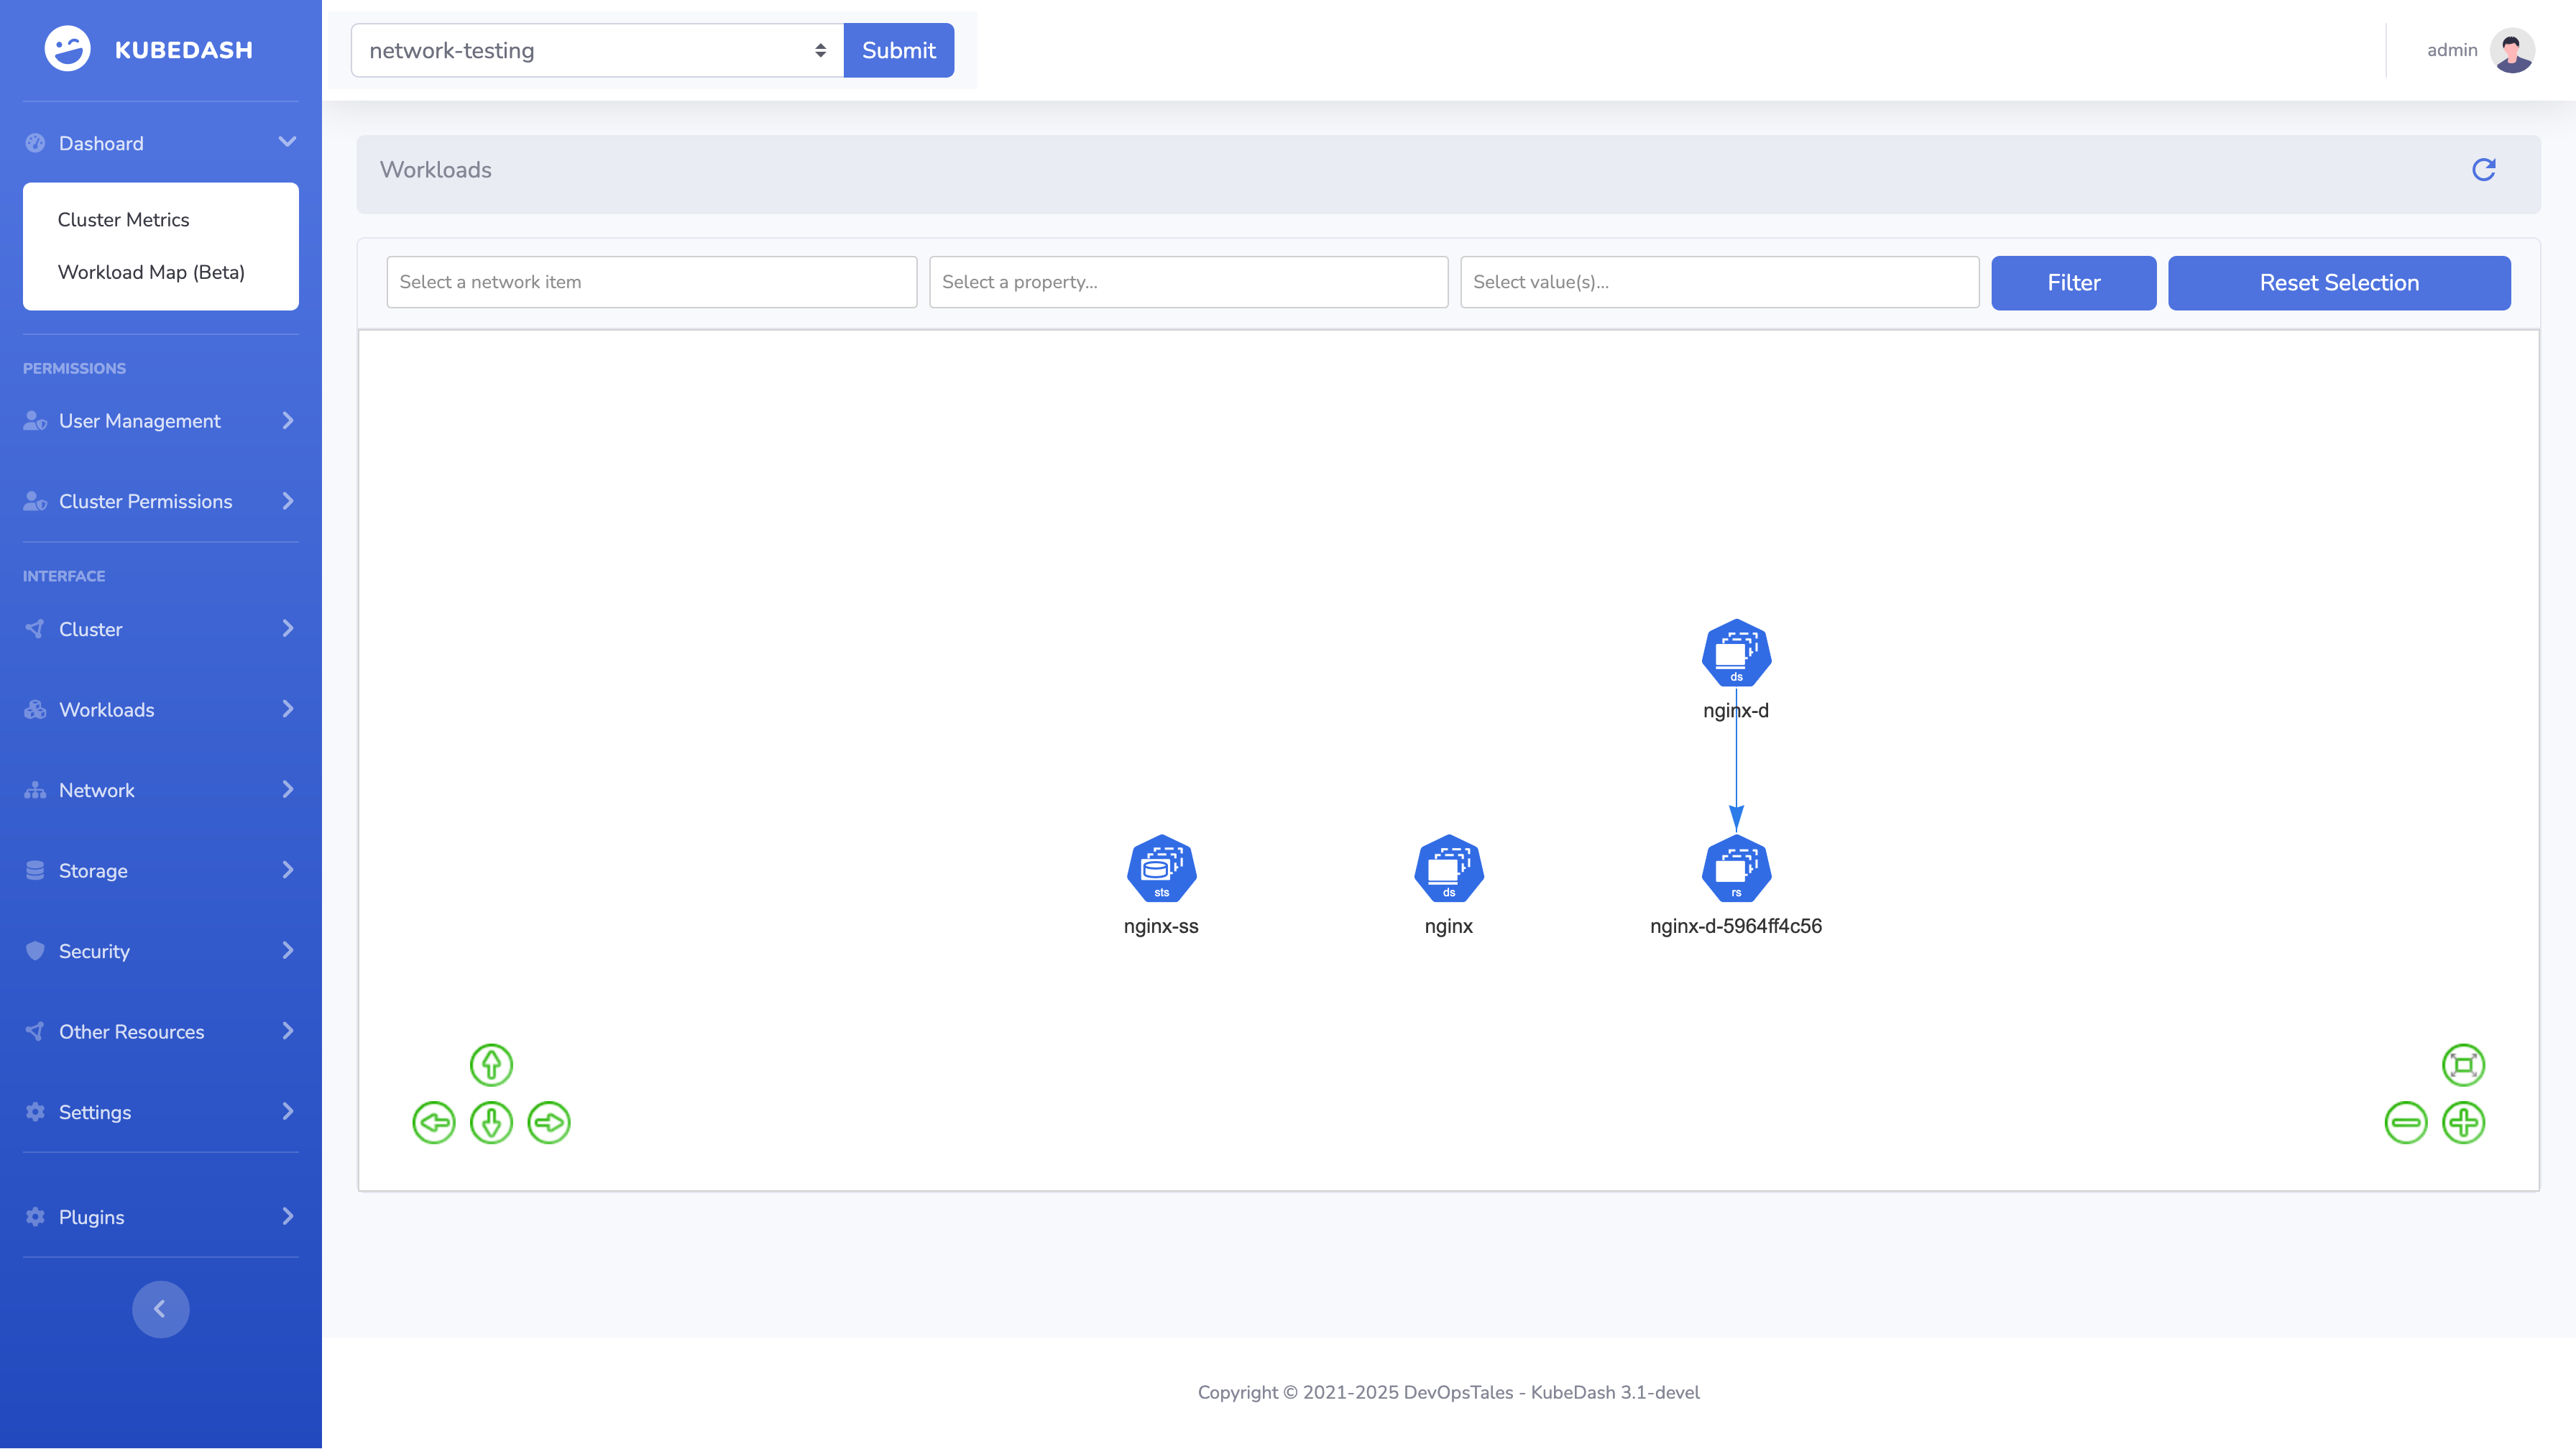This screenshot has width=2576, height=1449.
Task: Pan the graph right with the arrow icon
Action: coord(549,1122)
